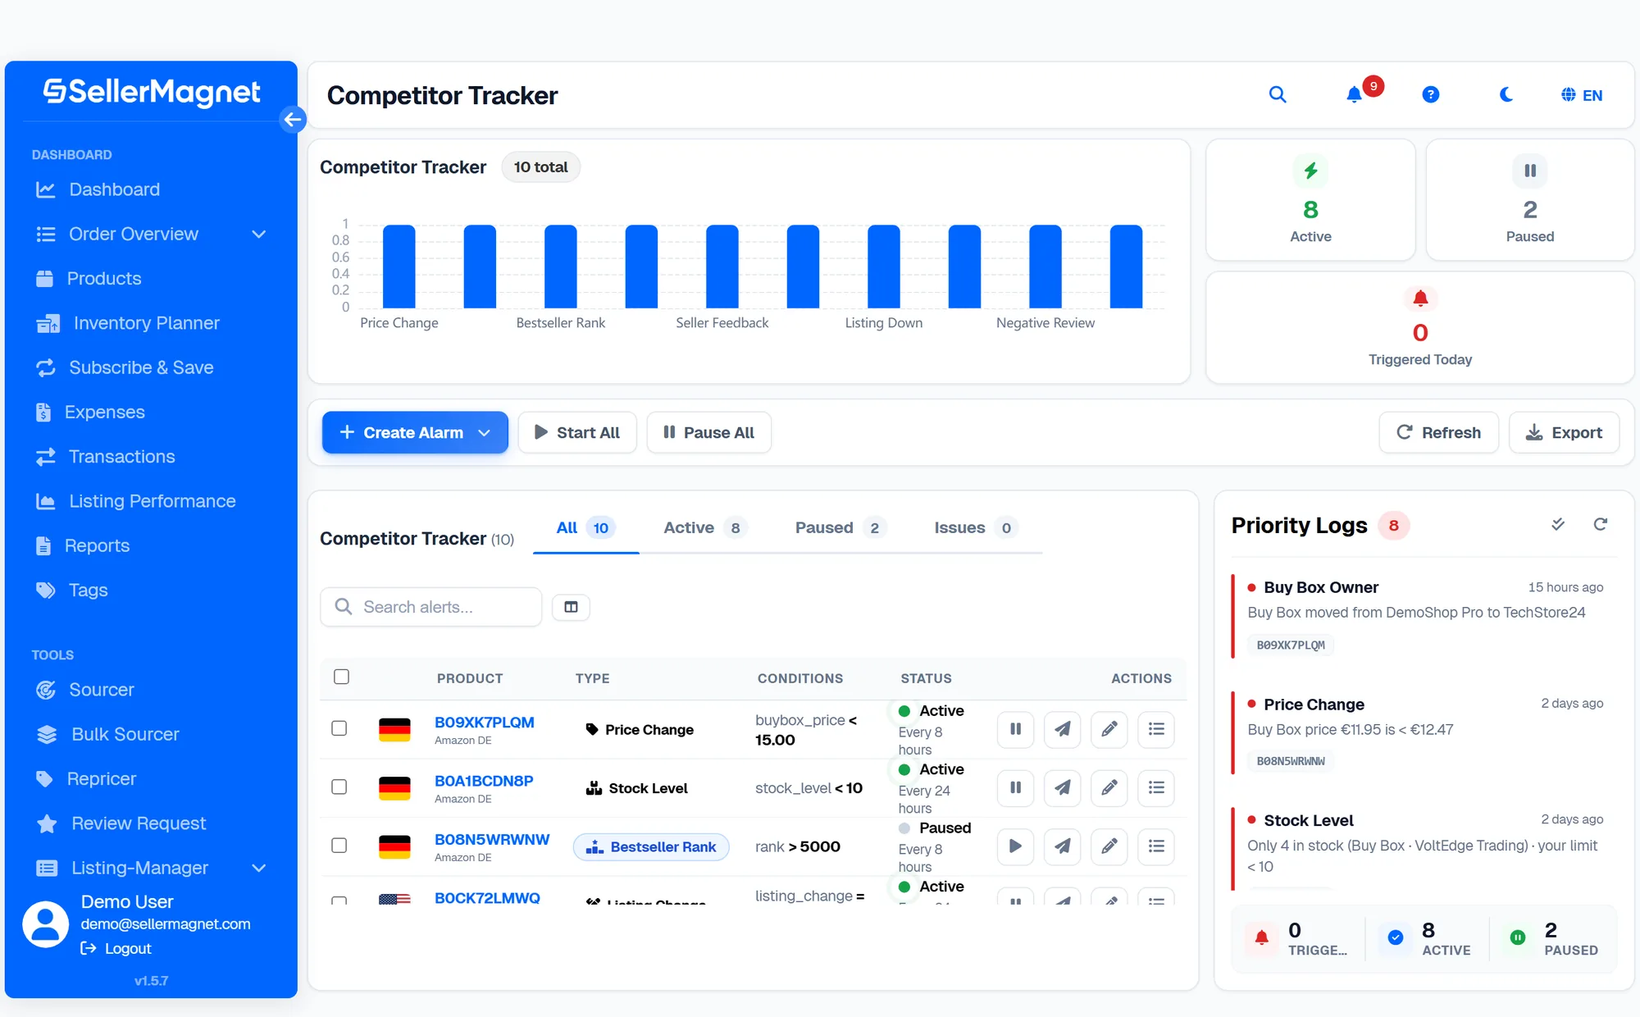
Task: Click Pause All button
Action: tap(709, 432)
